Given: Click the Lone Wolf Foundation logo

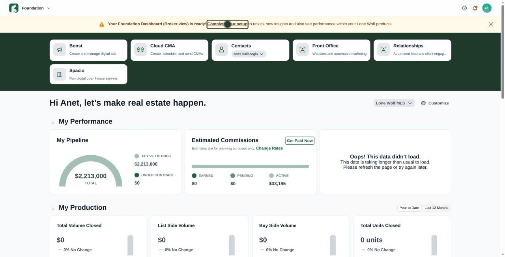Looking at the screenshot, I should click(14, 8).
